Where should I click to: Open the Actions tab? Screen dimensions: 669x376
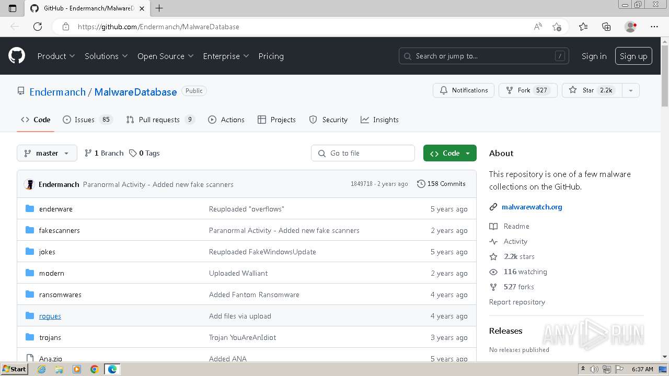click(226, 120)
